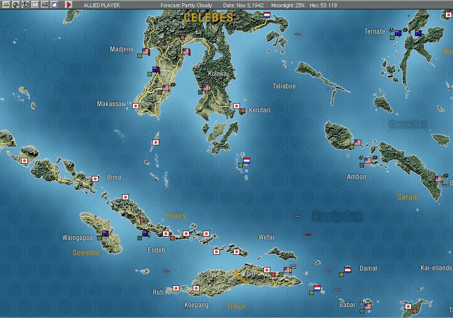Click the Koepang city label
The image size is (453, 318).
click(x=196, y=305)
